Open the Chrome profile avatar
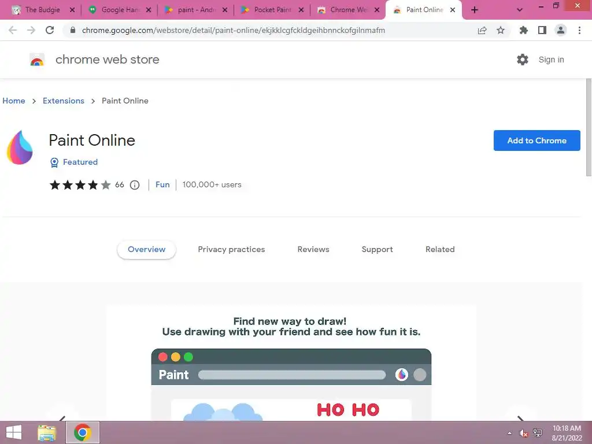 tap(561, 30)
